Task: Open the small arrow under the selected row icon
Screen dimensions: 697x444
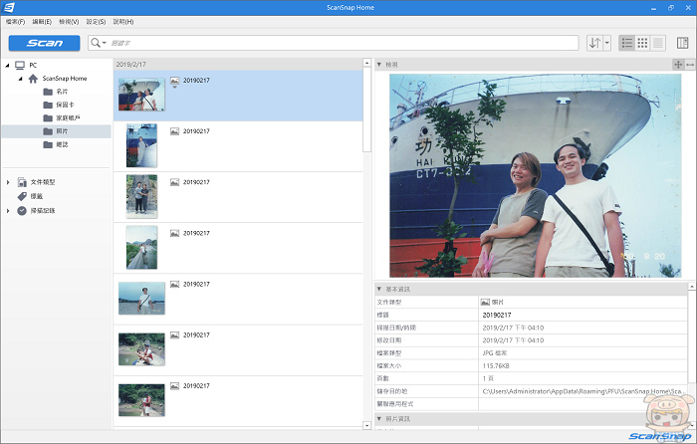Action: click(x=174, y=88)
